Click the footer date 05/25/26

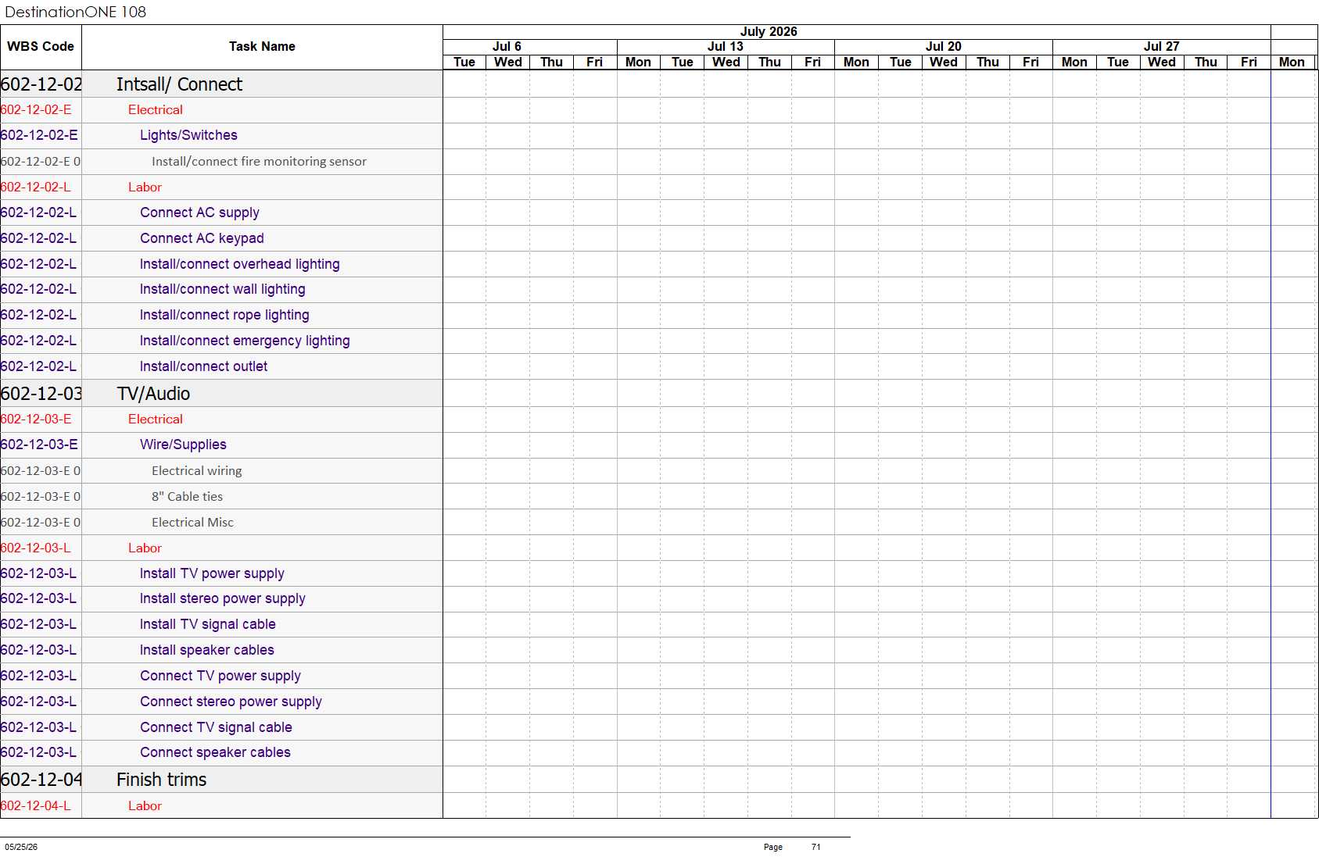[x=21, y=847]
